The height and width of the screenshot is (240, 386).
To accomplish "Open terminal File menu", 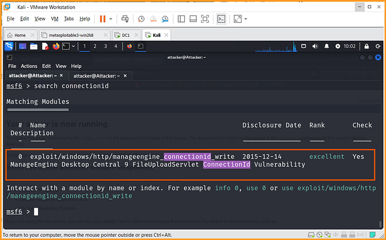I will (x=12, y=66).
